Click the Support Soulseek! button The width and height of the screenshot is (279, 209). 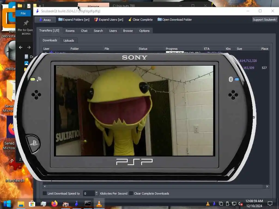[x=265, y=20]
